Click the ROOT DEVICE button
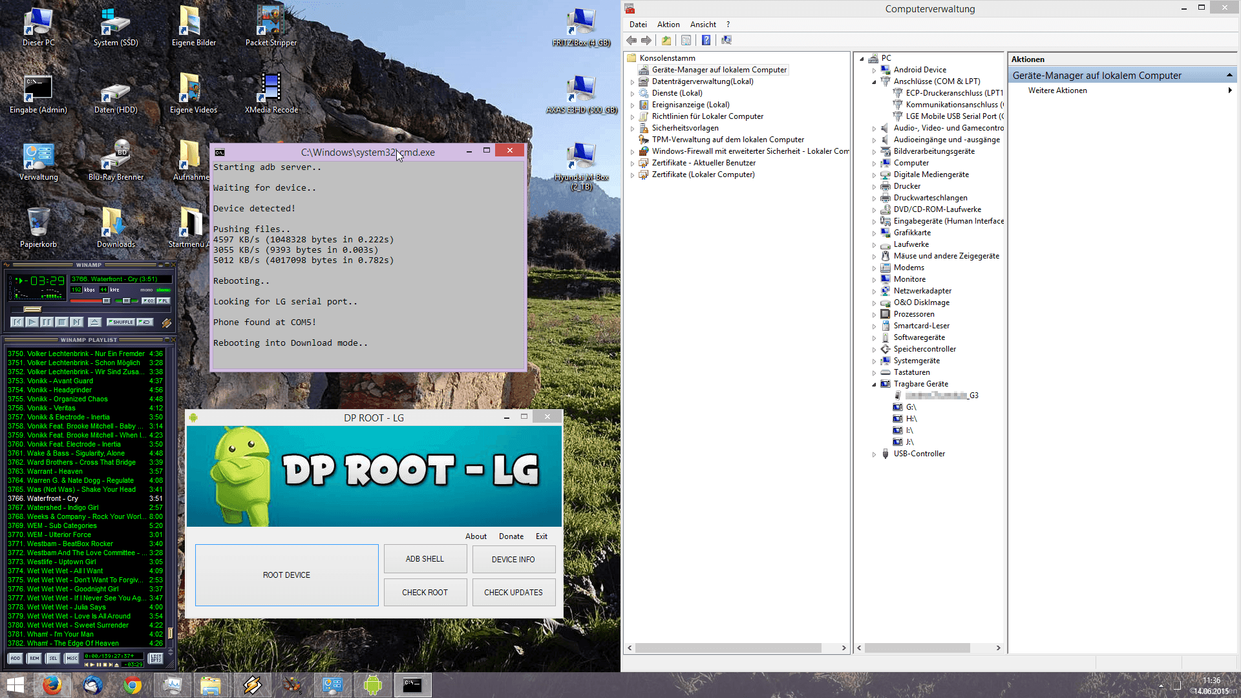1241x698 pixels. tap(286, 575)
